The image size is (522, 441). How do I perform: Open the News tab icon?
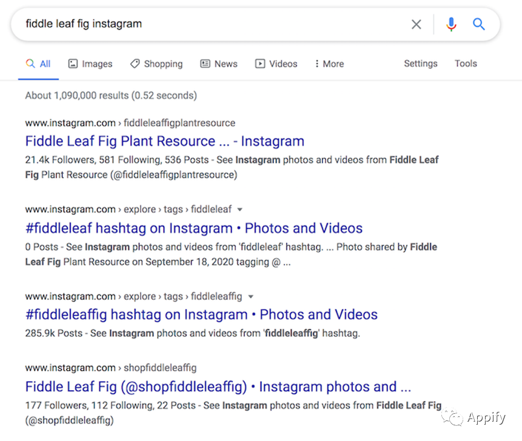coord(205,64)
